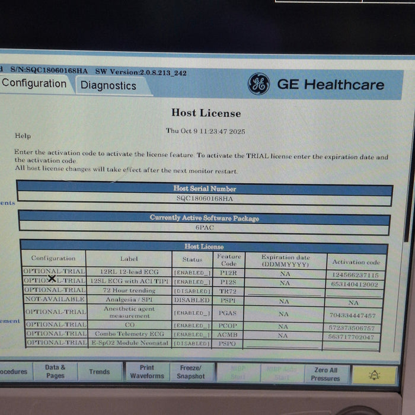Toggle Anesthetic agent measurement status
Screen dimensions: 415x415
point(192,313)
